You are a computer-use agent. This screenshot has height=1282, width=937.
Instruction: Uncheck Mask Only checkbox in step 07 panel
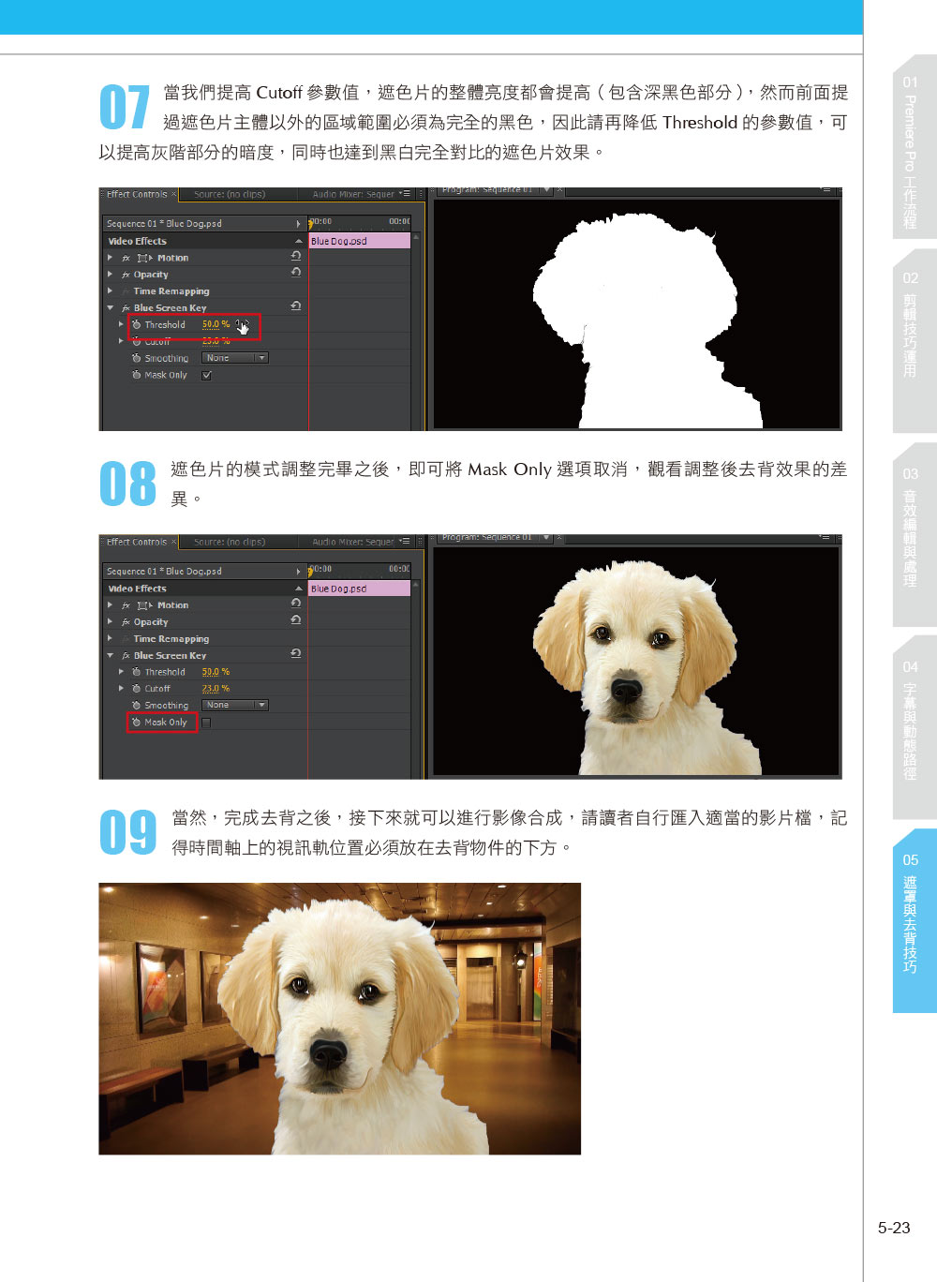tap(207, 375)
